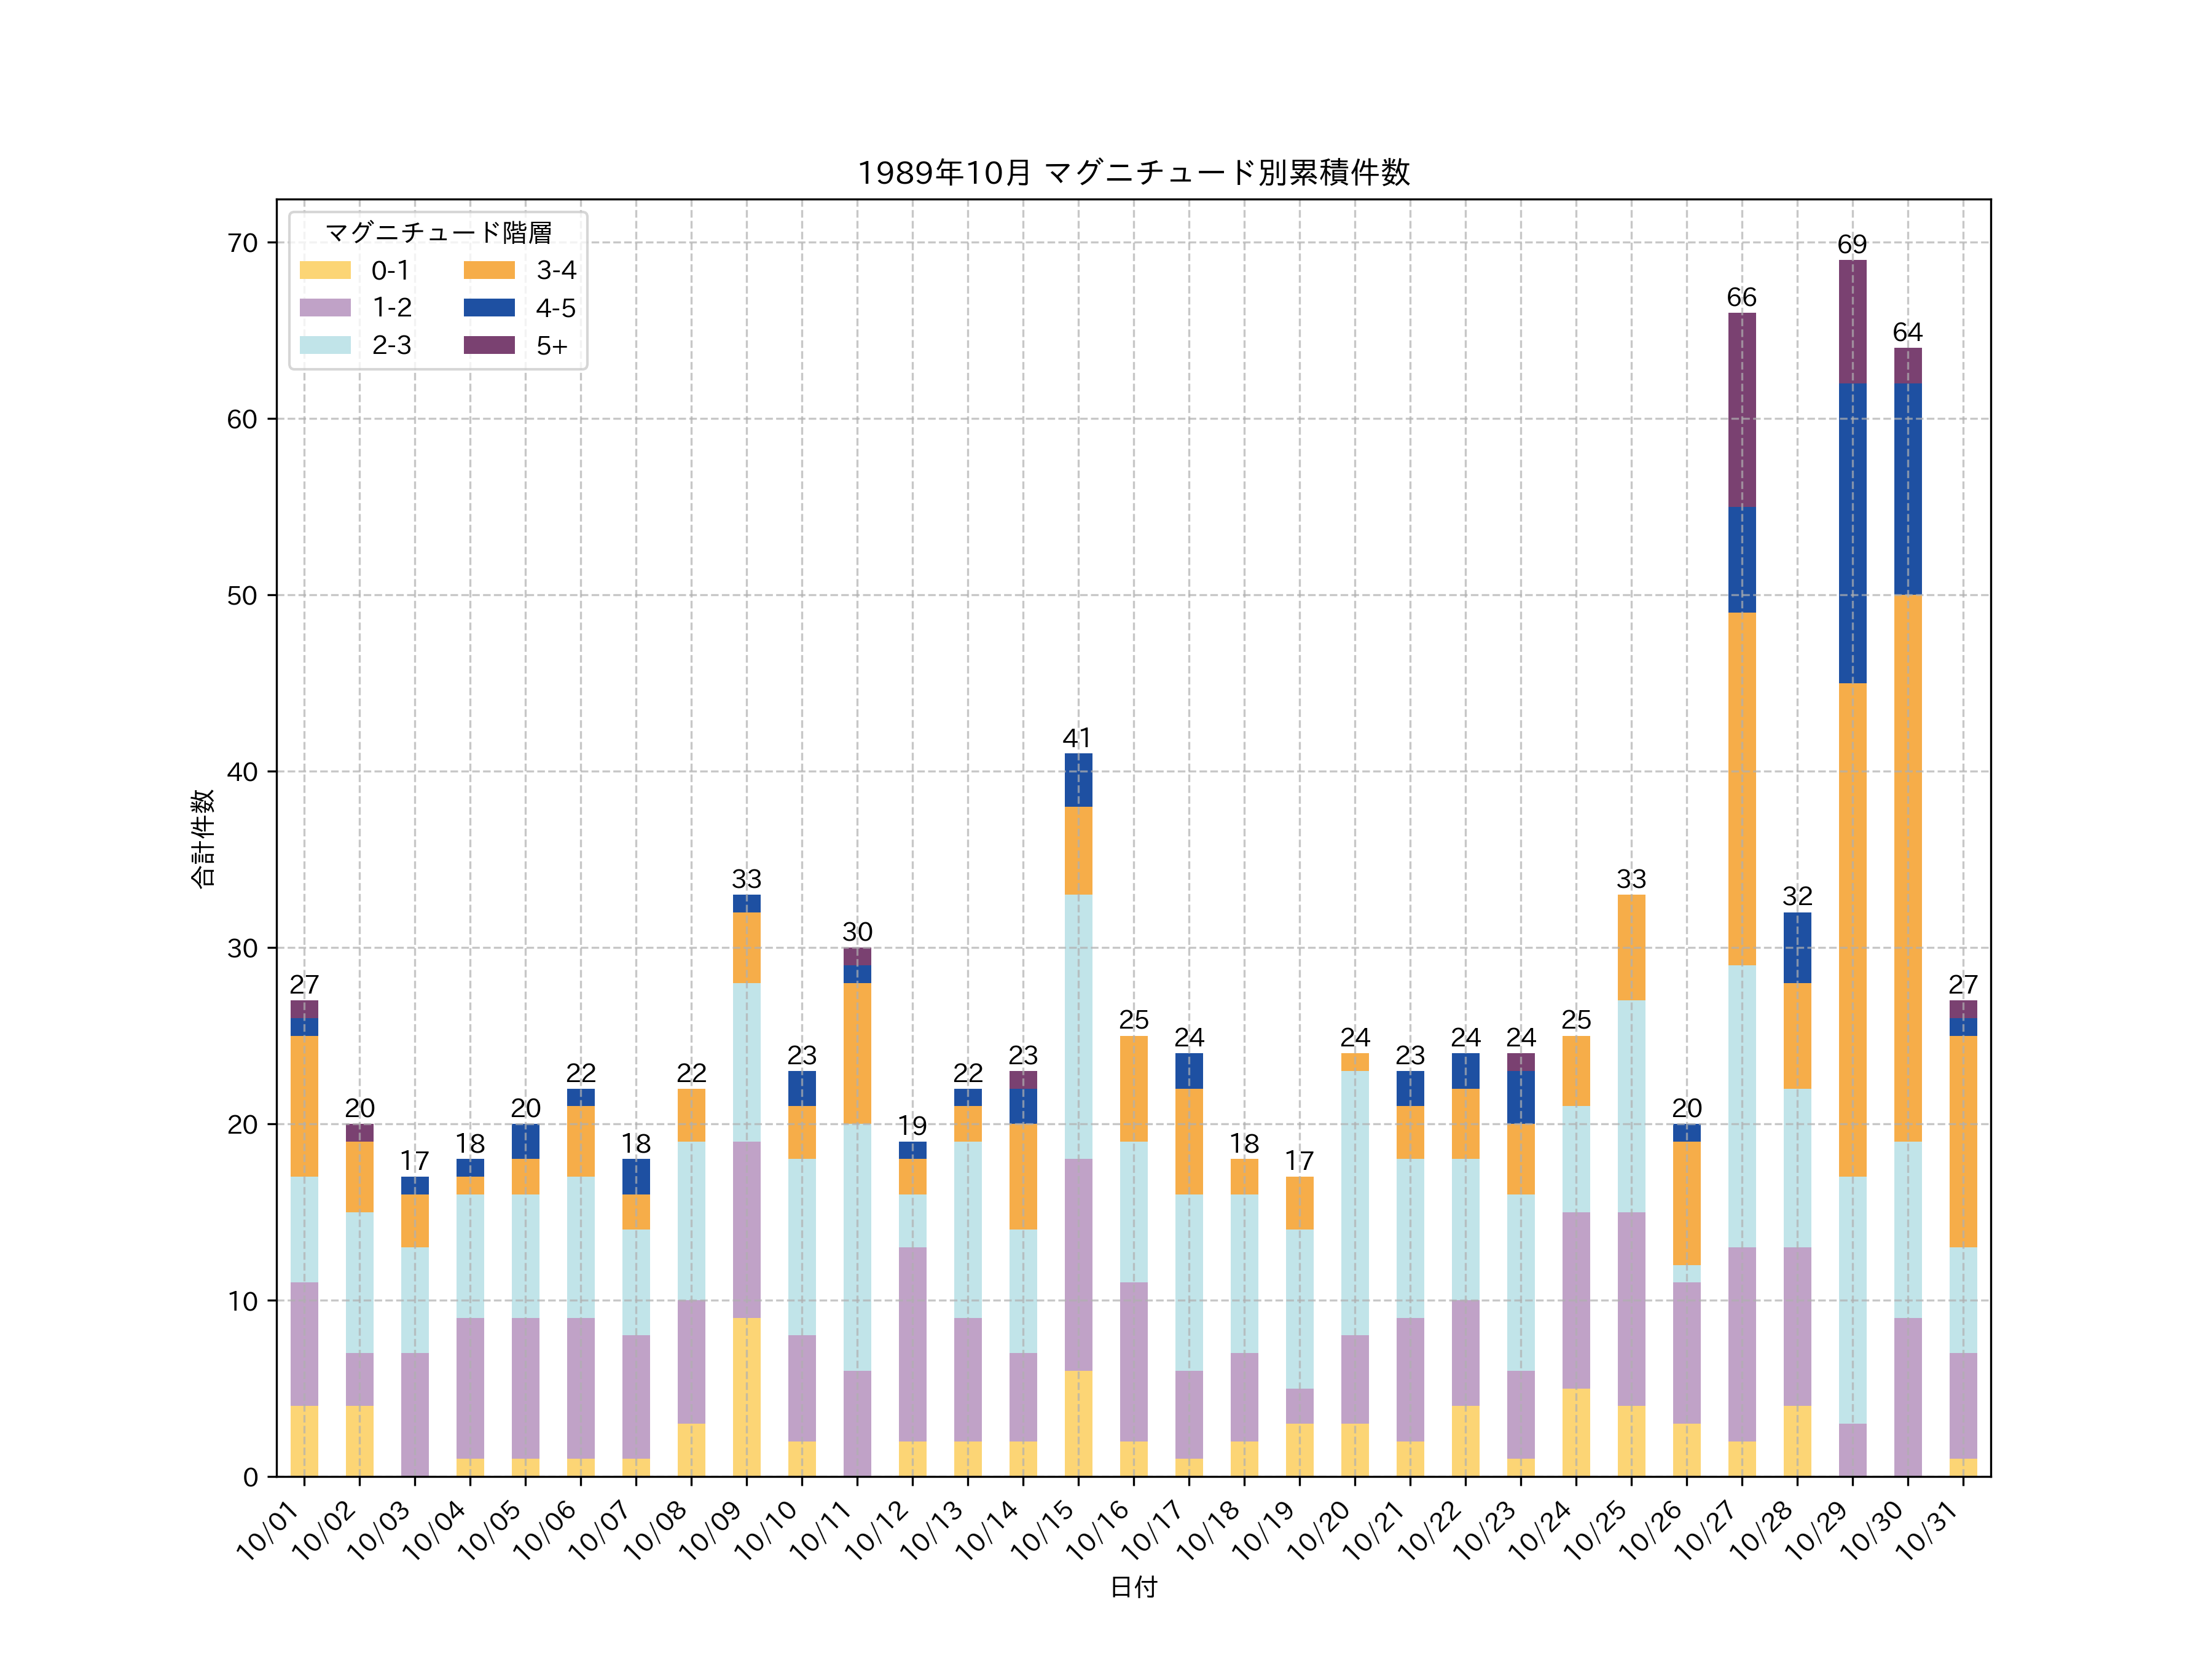Click the 10/15 x-axis date label
Viewport: 2212px width, 1659px height.
(1043, 1530)
